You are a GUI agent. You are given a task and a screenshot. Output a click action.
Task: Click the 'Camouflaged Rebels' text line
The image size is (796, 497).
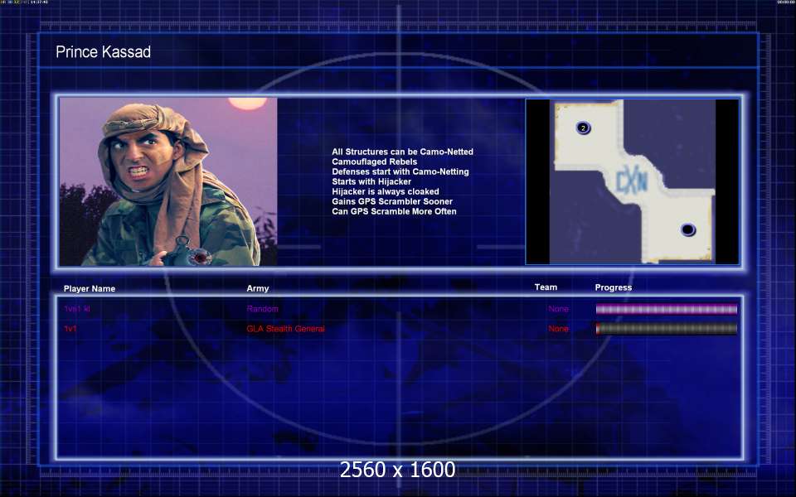[374, 162]
